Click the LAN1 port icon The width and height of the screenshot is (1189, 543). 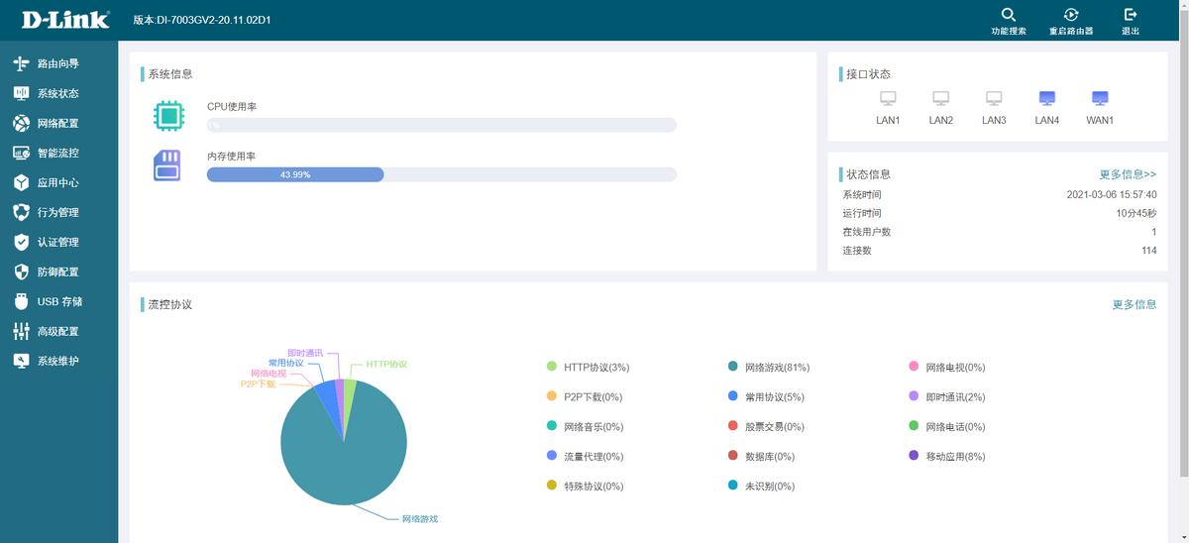tap(888, 98)
